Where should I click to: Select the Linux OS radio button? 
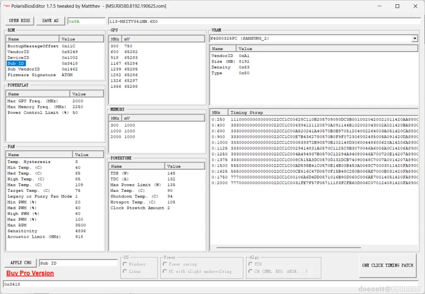[x=125, y=271]
